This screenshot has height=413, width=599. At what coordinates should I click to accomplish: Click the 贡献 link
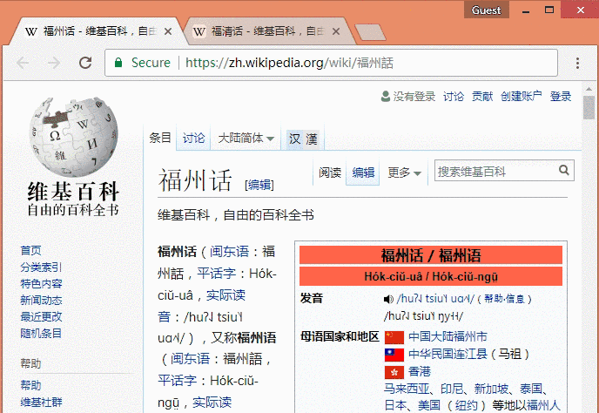(x=482, y=97)
